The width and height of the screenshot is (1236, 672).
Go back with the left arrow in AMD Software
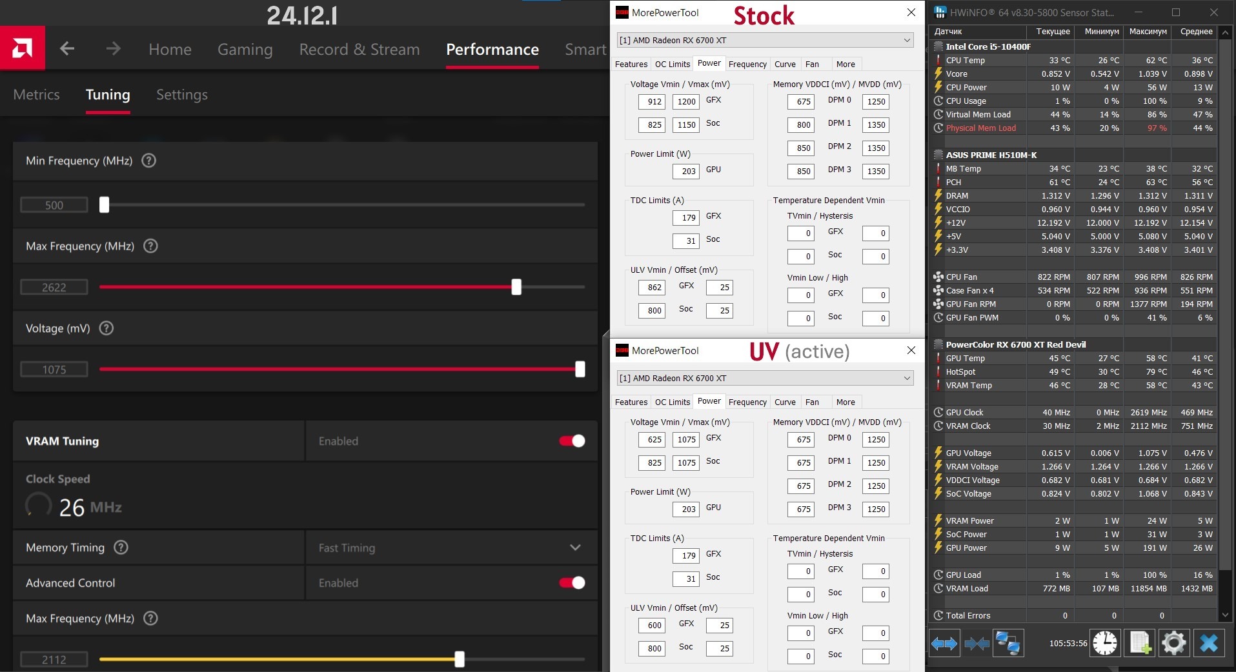[x=67, y=48]
